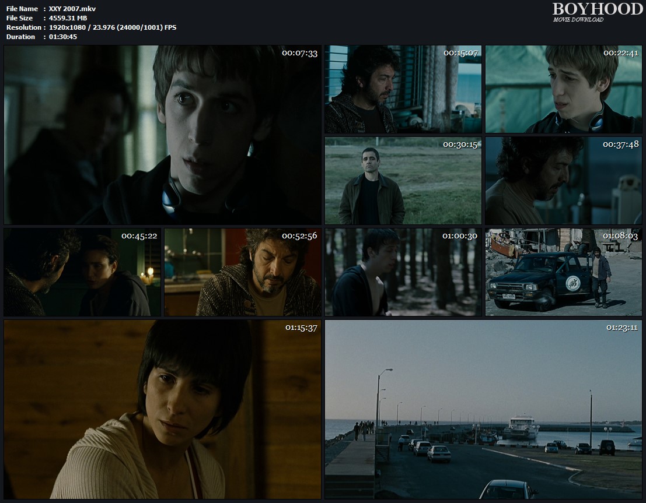The width and height of the screenshot is (646, 503).
Task: Open the harbor pier thumbnail at 01:23:11
Action: (x=483, y=409)
